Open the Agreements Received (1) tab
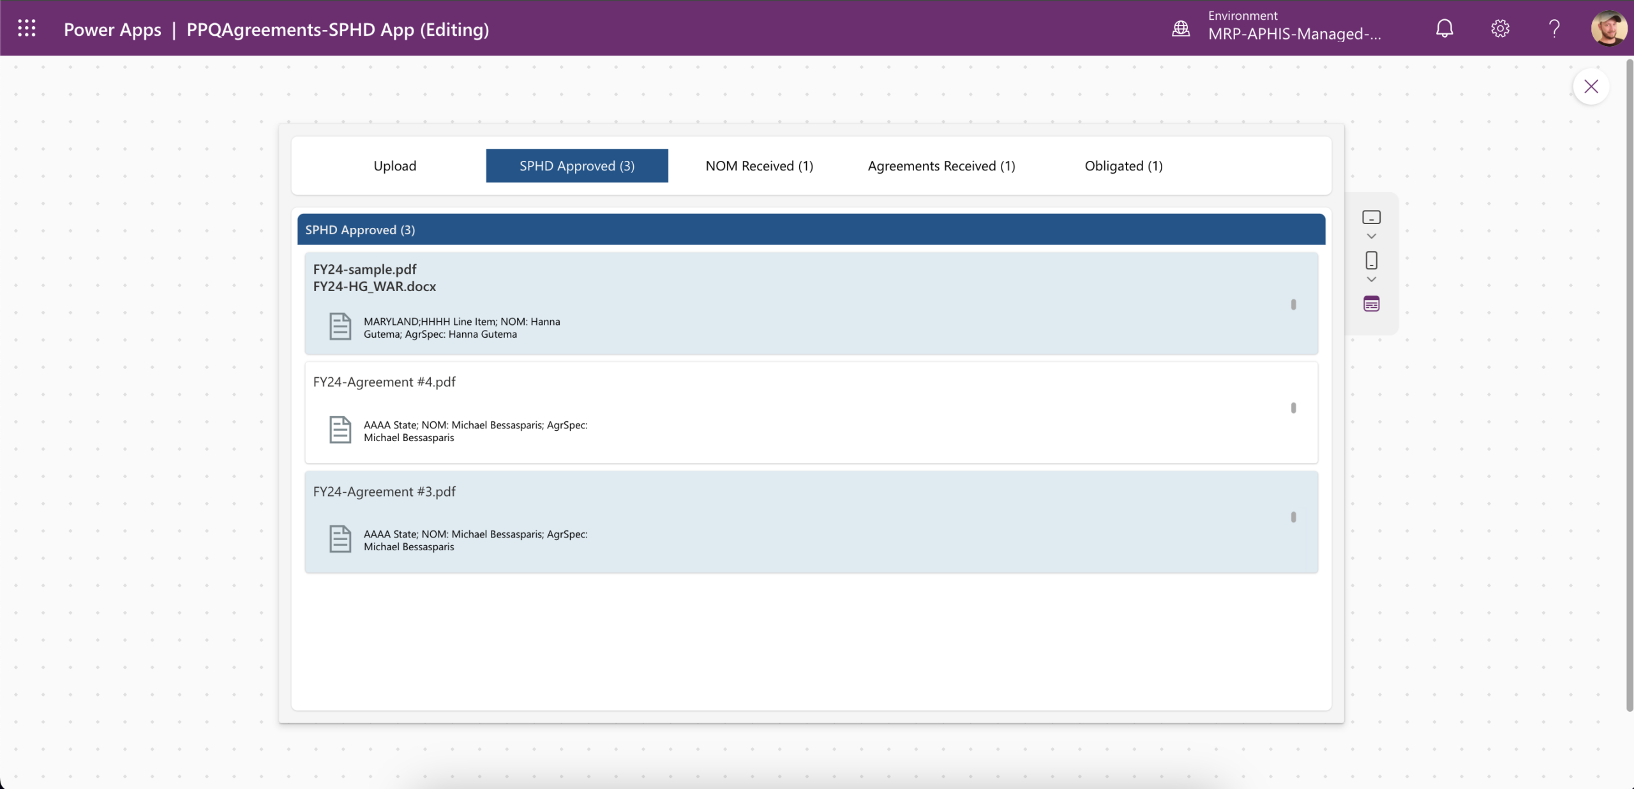 coord(941,166)
